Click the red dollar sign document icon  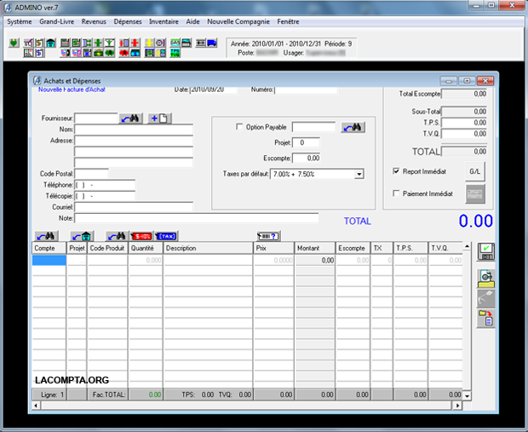coord(40,43)
